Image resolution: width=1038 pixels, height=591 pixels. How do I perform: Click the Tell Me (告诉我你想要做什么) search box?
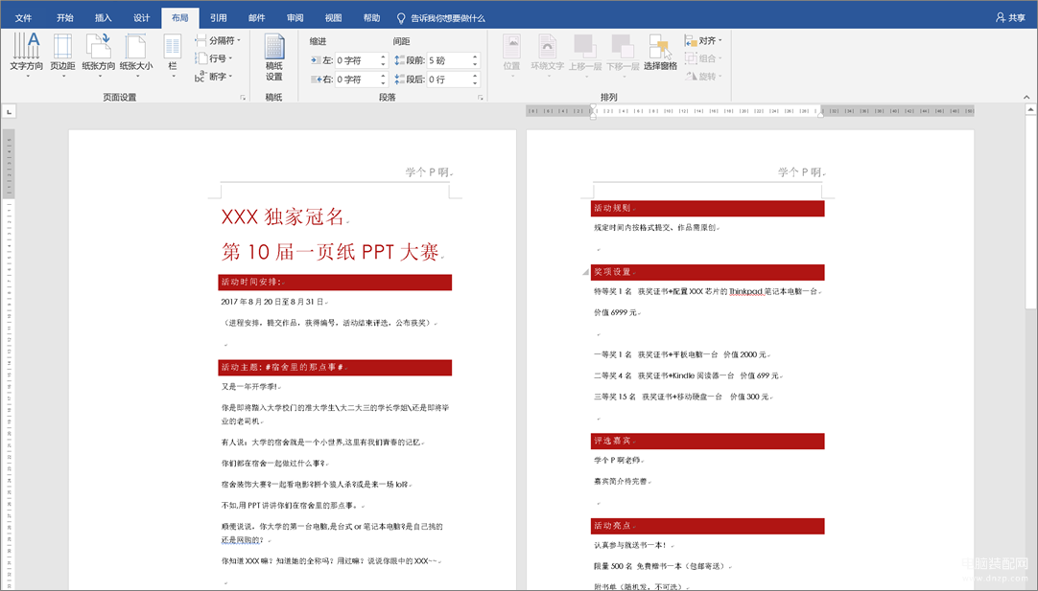441,18
